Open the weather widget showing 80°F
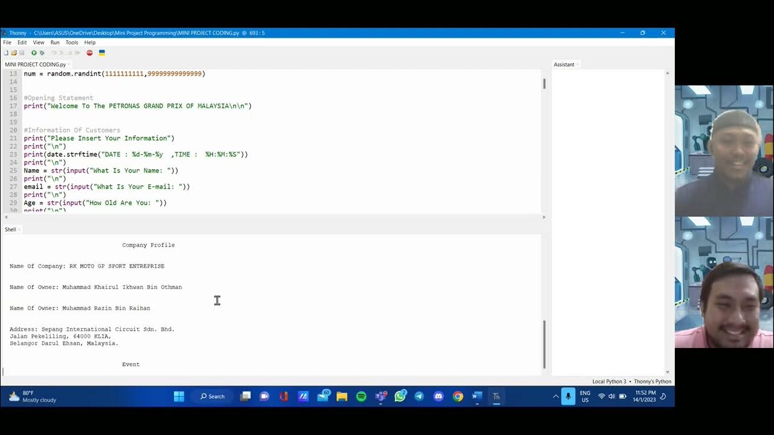774x435 pixels. click(31, 396)
